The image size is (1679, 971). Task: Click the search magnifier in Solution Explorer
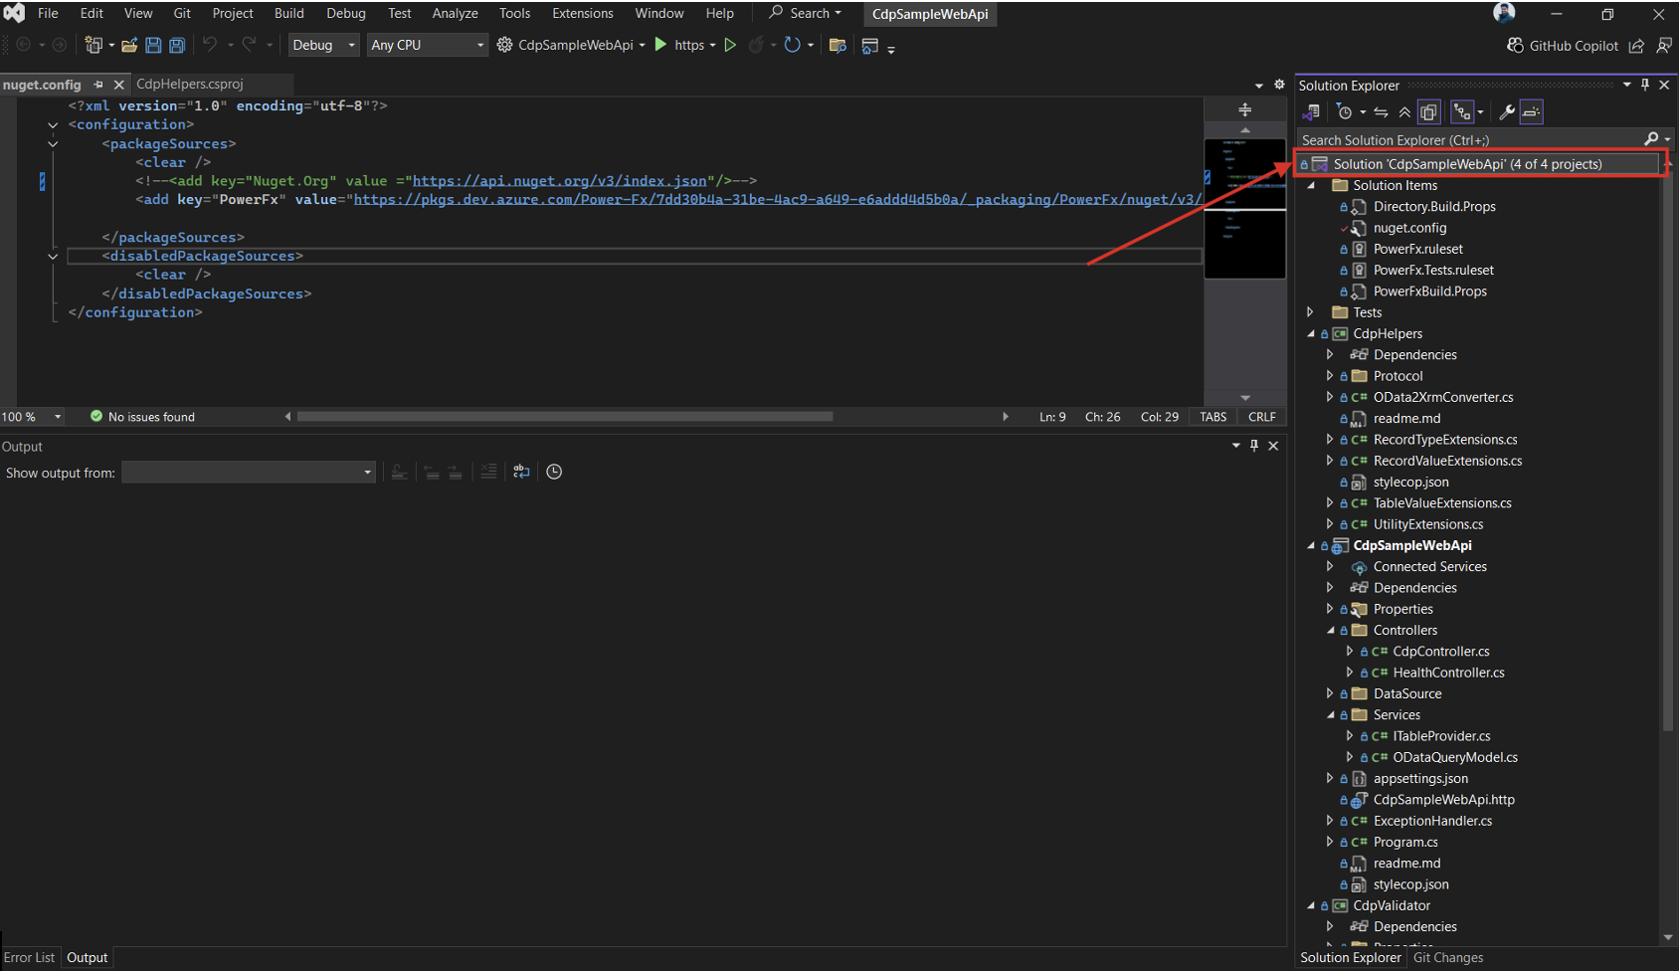tap(1651, 139)
